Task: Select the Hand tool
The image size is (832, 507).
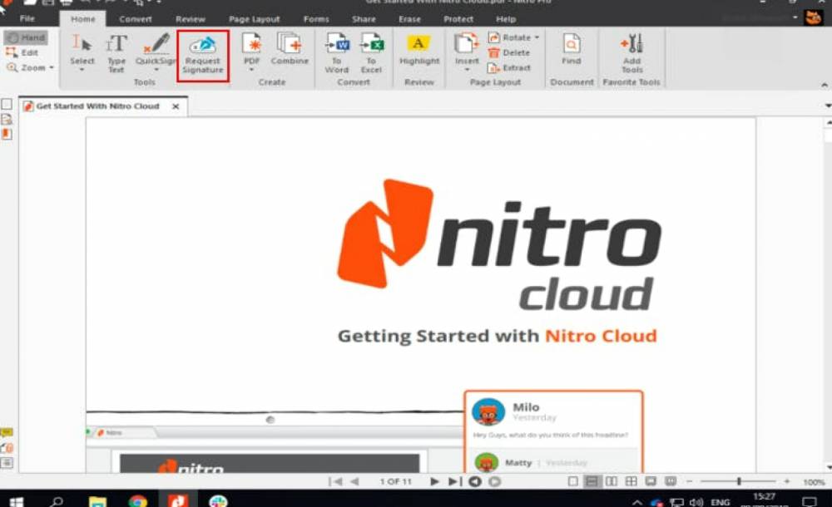Action: [26, 37]
